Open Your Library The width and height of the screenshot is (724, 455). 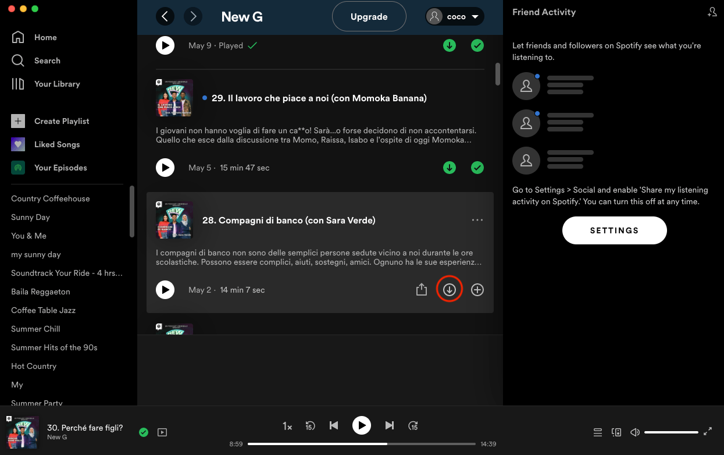point(46,84)
